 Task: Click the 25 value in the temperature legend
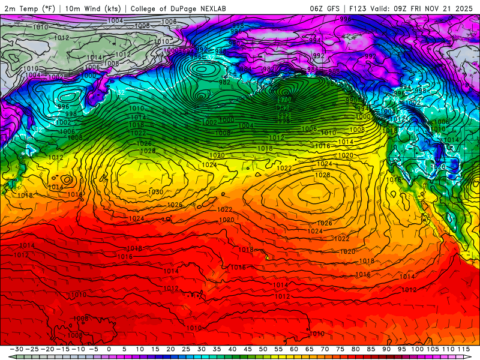pos(186,349)
